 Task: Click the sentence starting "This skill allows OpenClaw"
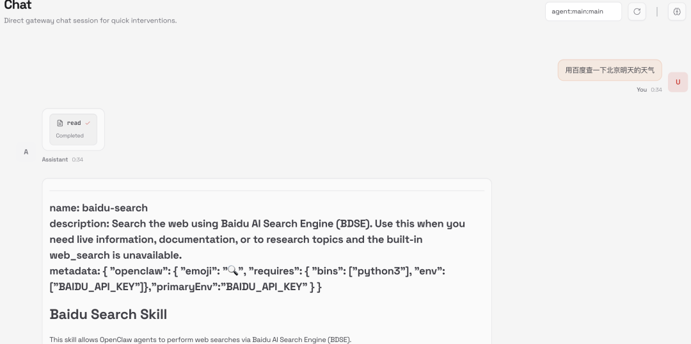tap(200, 340)
